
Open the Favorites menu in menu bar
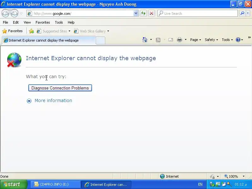(x=43, y=22)
